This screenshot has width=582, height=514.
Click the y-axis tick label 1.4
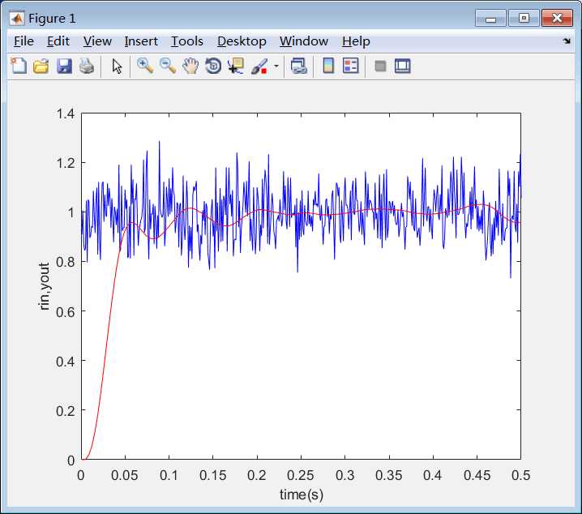[x=66, y=114]
